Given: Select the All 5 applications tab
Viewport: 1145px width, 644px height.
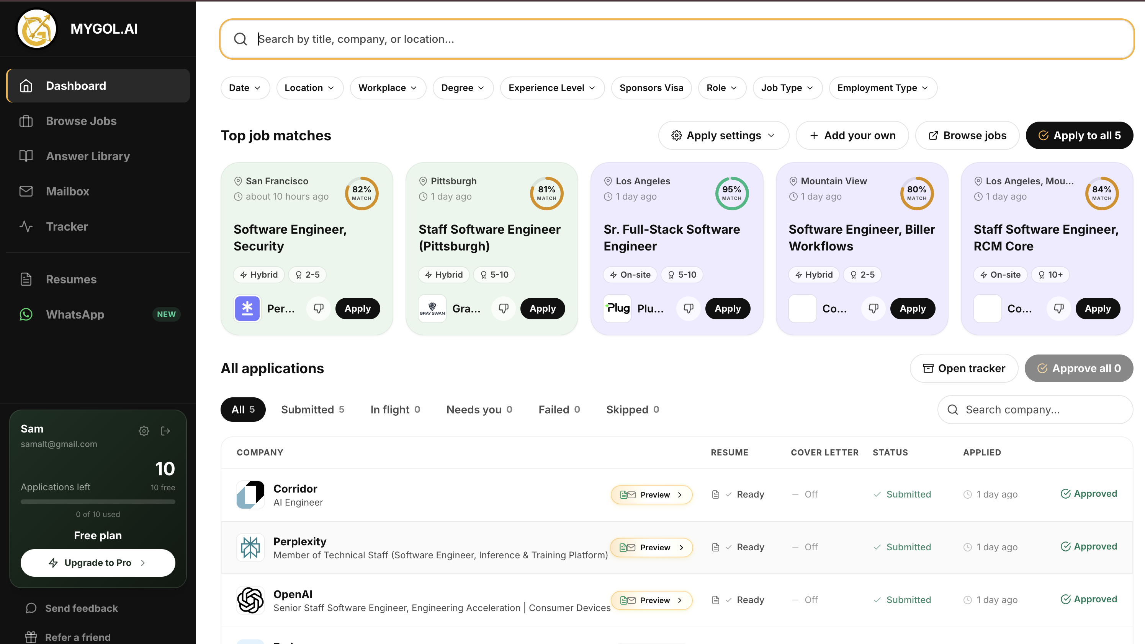Looking at the screenshot, I should click(243, 409).
